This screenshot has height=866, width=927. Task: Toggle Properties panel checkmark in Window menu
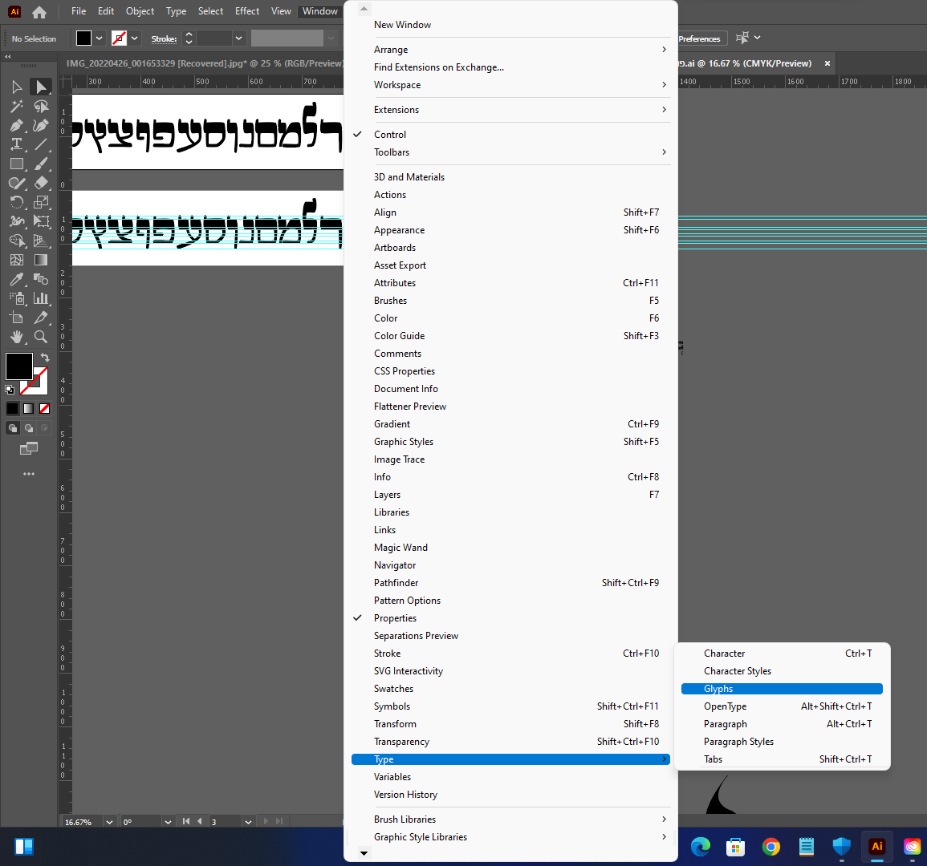tap(358, 618)
